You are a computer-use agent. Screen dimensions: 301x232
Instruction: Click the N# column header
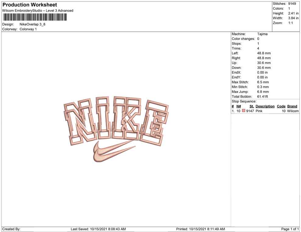(x=239, y=106)
